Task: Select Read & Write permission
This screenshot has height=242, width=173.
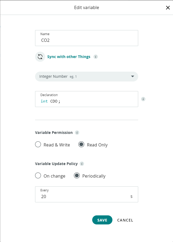Action: pos(38,145)
